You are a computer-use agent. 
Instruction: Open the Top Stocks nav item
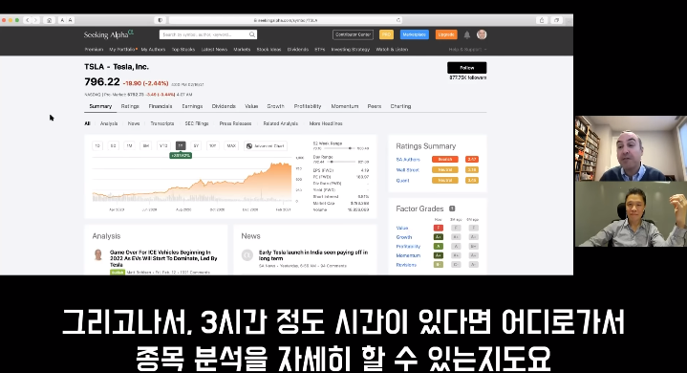click(x=183, y=50)
